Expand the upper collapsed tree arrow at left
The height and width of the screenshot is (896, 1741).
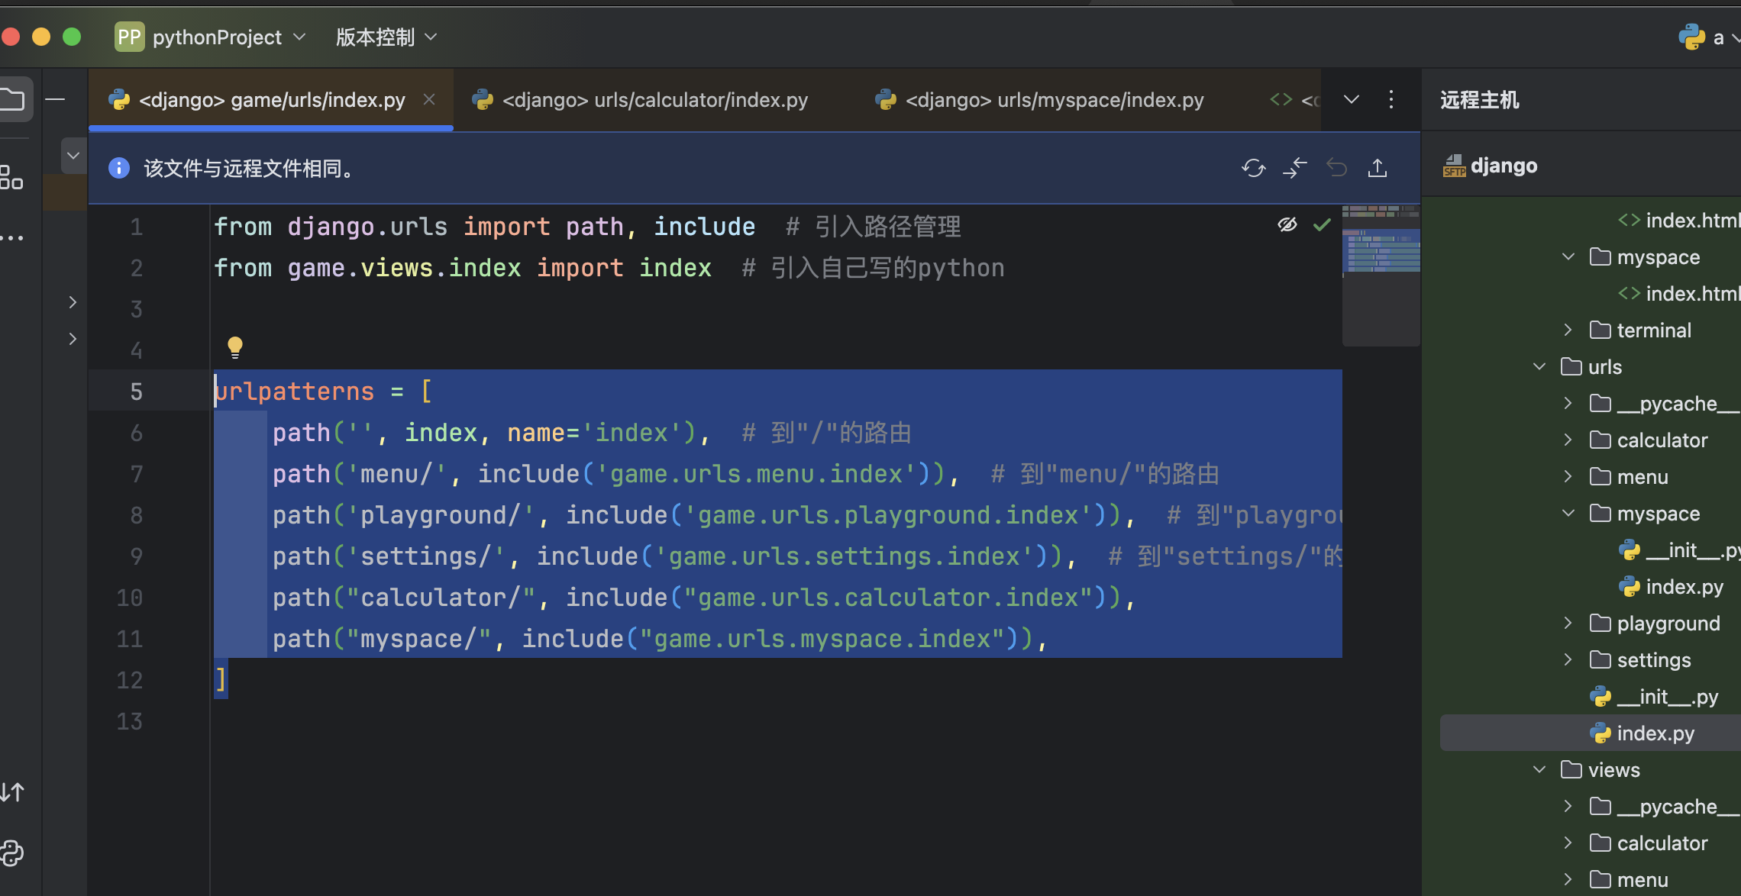pos(73,302)
